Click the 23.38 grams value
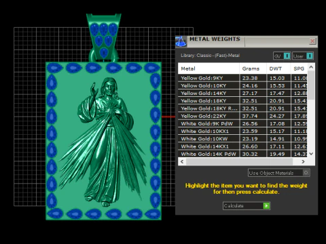 click(x=250, y=78)
